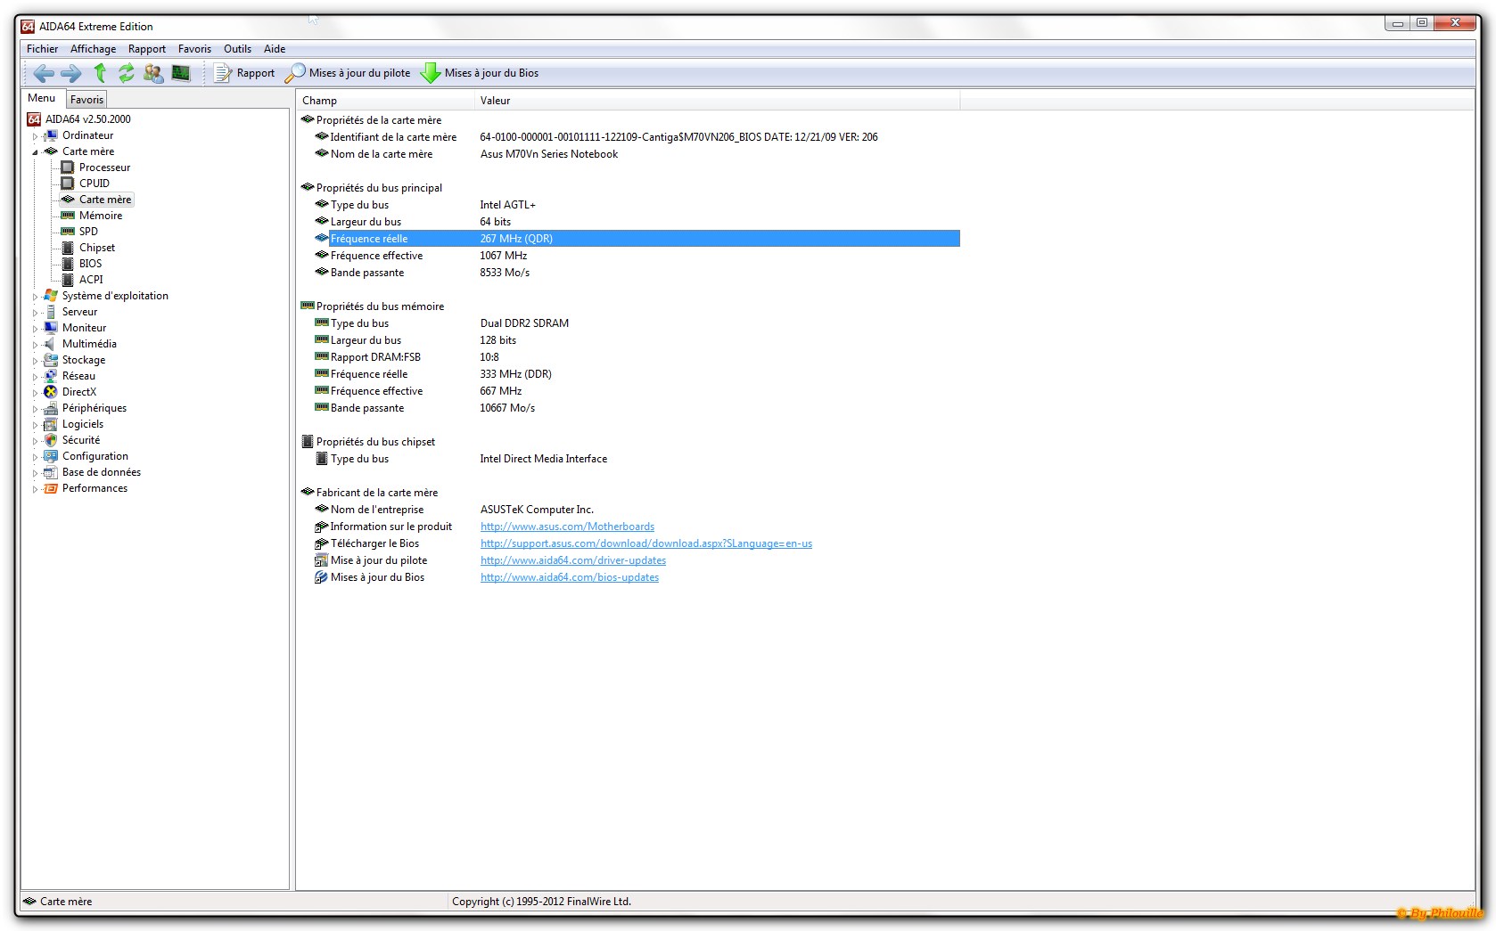This screenshot has height=931, width=1496.
Task: Expand the Ordinateur tree node
Action: click(36, 136)
